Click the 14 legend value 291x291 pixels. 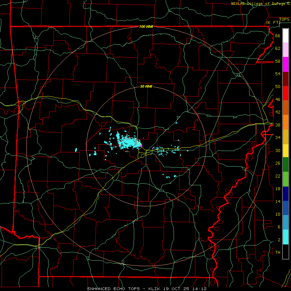coord(278,201)
